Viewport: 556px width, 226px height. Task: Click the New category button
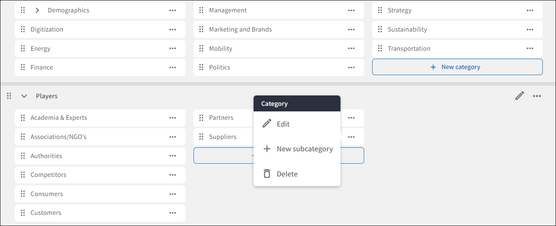(457, 67)
